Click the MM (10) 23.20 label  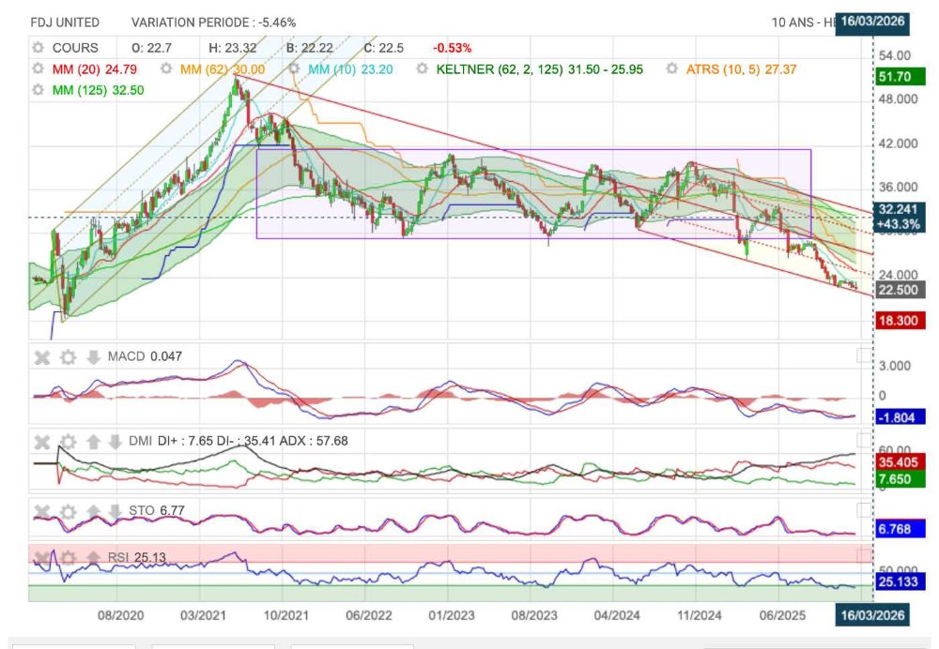pyautogui.click(x=350, y=69)
